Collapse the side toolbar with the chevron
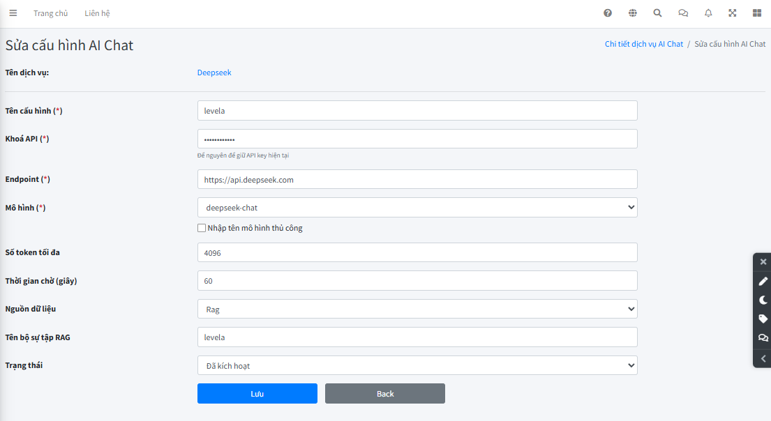Image resolution: width=771 pixels, height=421 pixels. coord(763,358)
